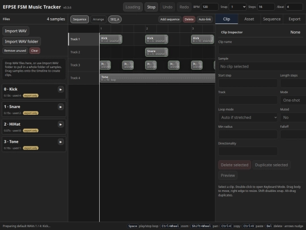Open the Mode One-shot dropdown
Screen dimensions: 306x230
293,100
